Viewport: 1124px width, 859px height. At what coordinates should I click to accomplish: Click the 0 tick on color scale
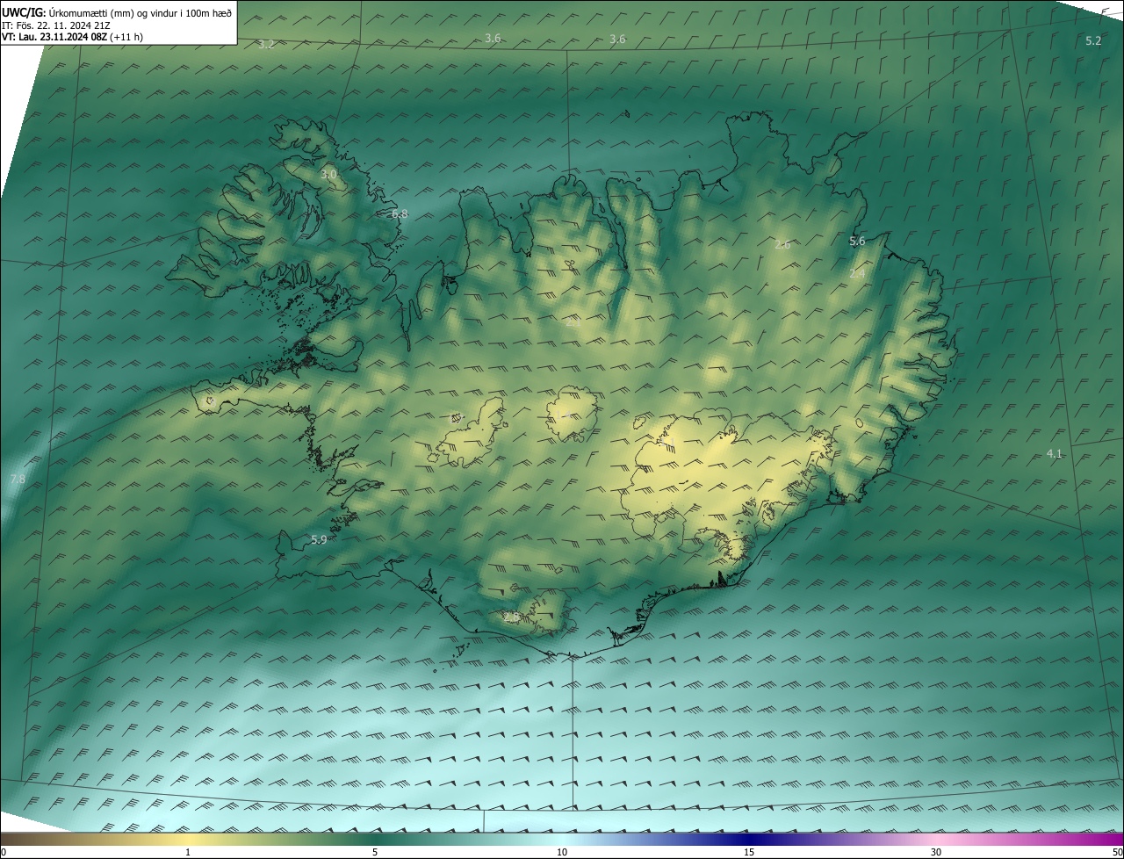[x=4, y=852]
